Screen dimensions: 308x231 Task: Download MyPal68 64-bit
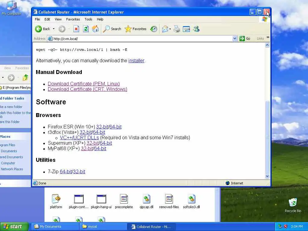[100, 149]
